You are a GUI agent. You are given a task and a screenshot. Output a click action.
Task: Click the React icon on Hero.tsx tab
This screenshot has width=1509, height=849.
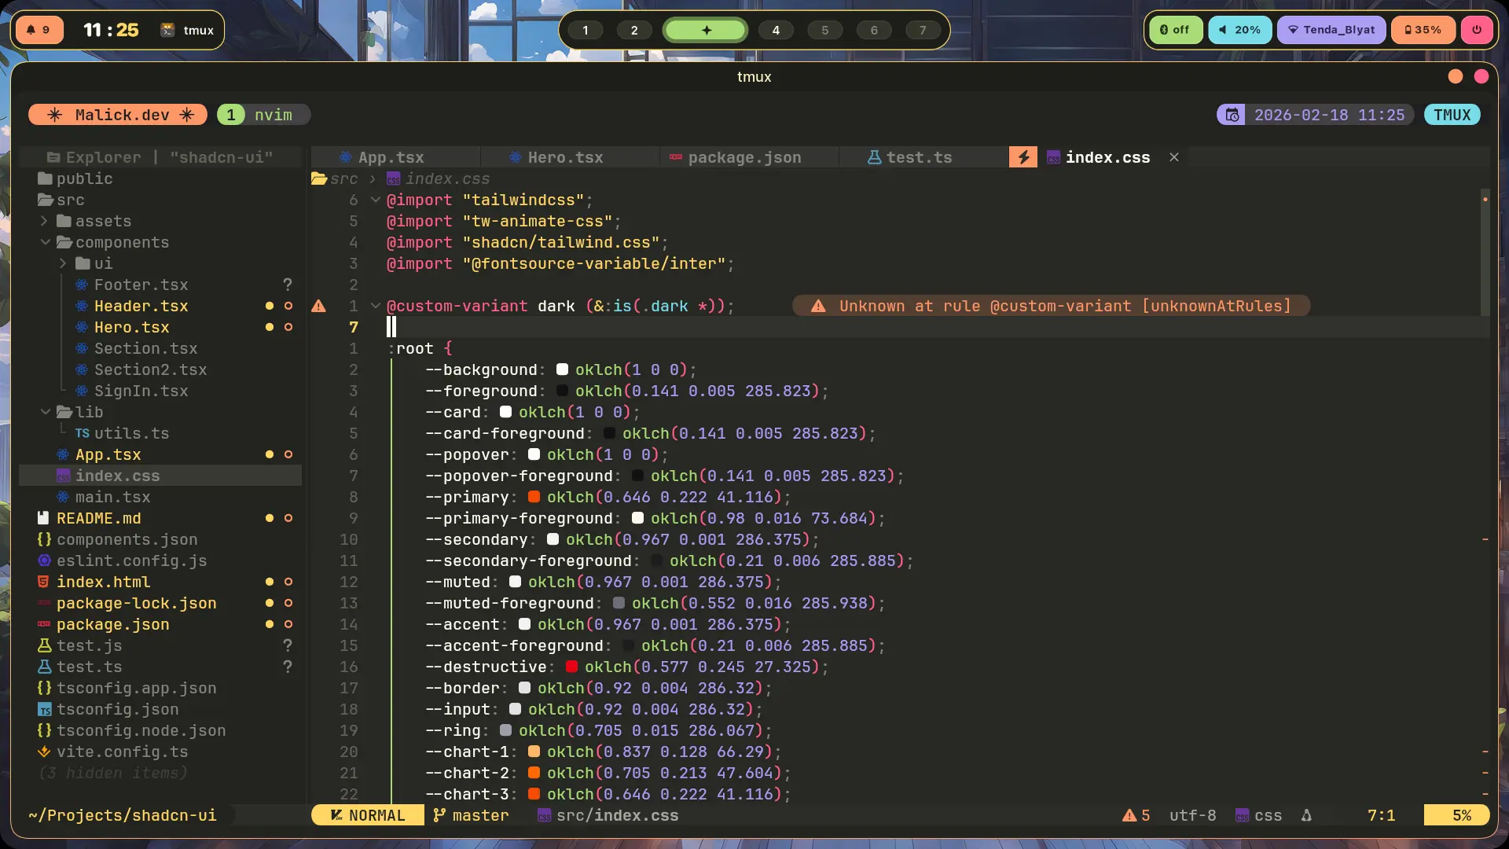click(515, 157)
